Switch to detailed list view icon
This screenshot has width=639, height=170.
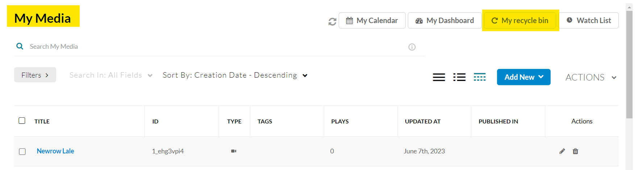coord(439,77)
